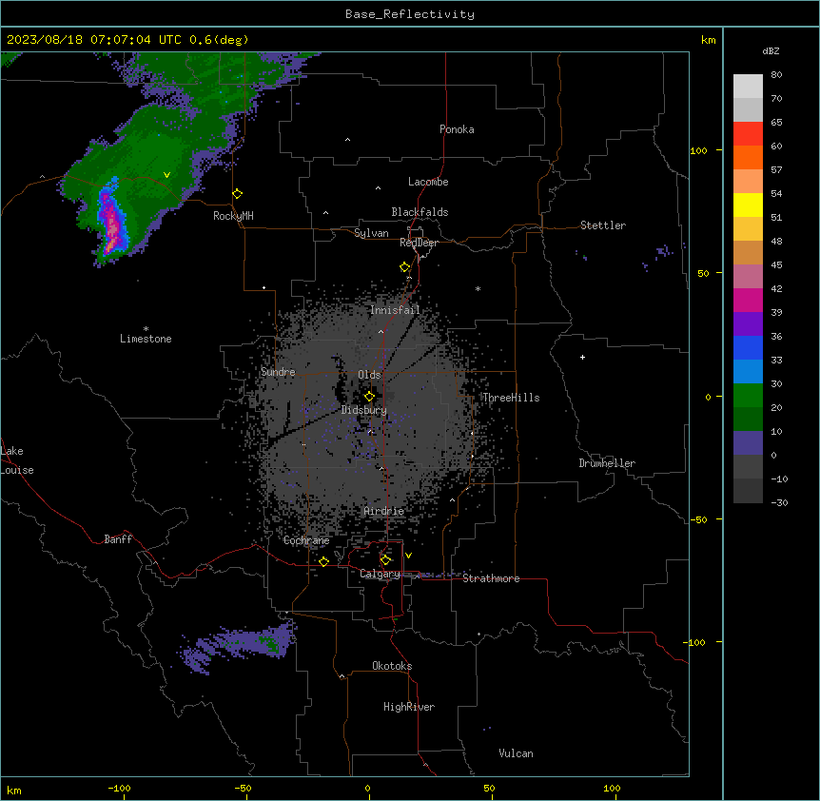820x801 pixels.
Task: Click the yellow diamond marker inside Calgary boundary
Action: (x=386, y=560)
